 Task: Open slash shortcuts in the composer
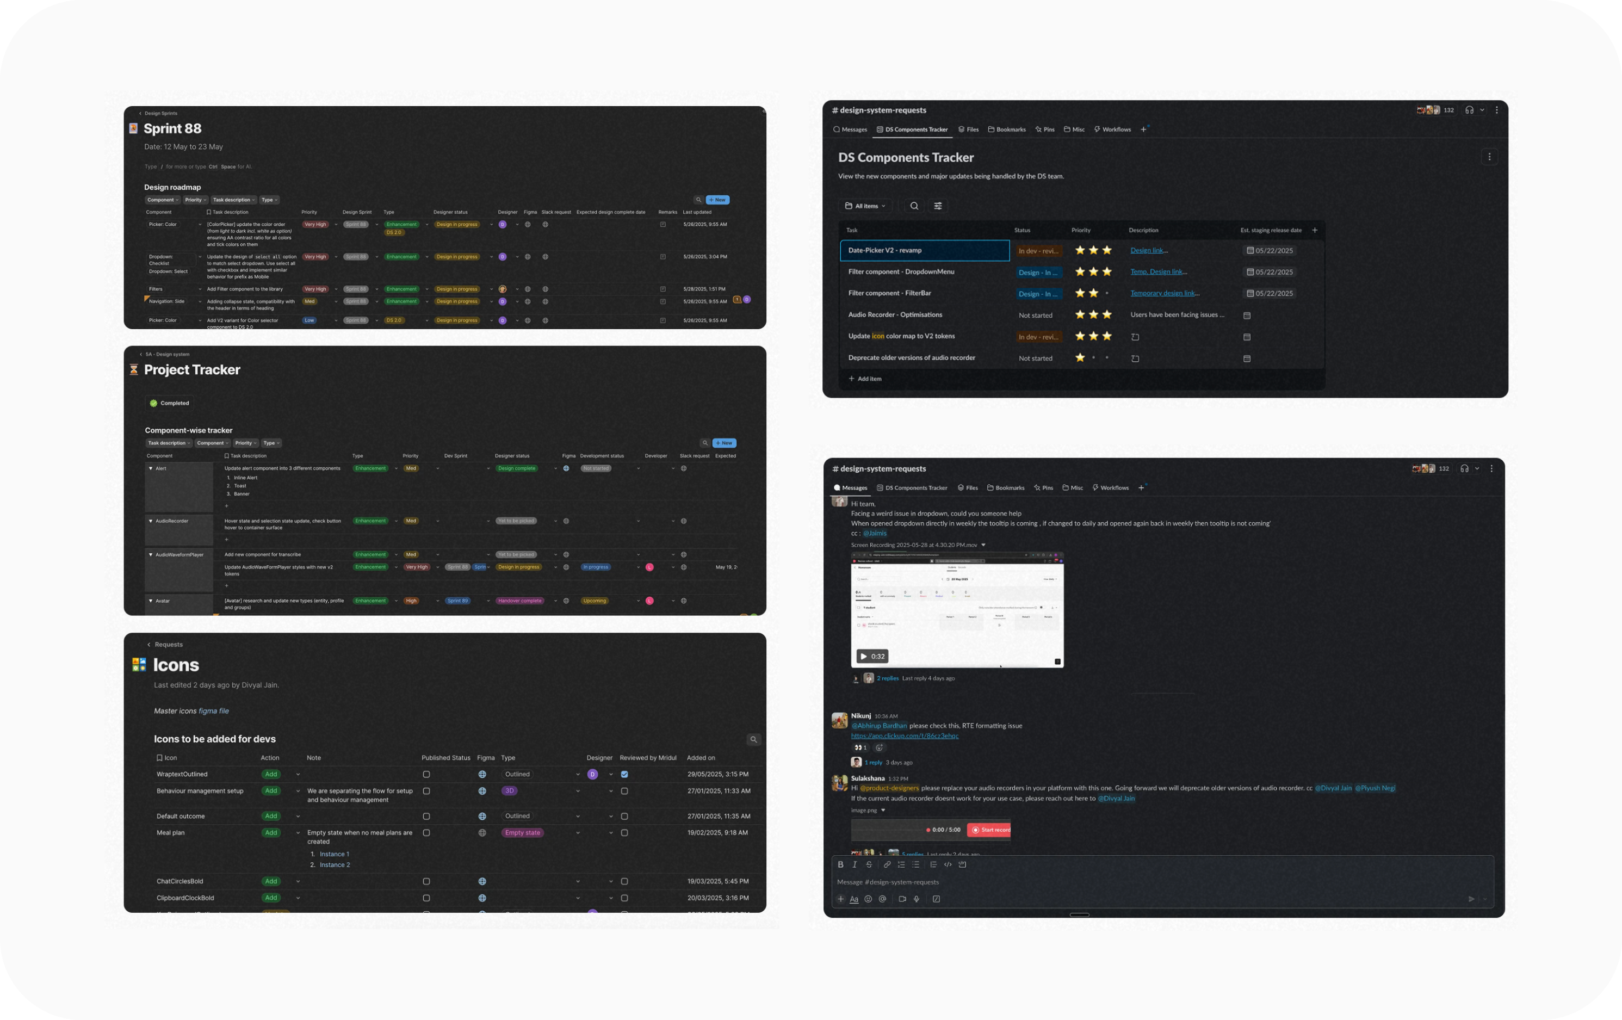[936, 899]
